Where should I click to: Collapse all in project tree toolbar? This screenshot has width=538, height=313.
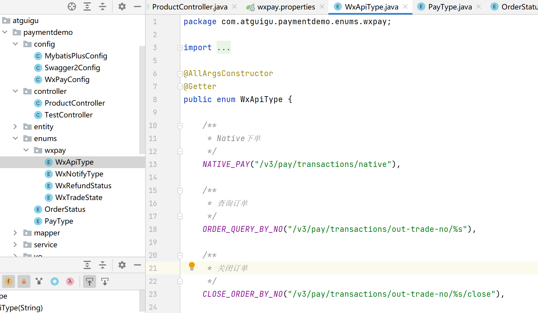pyautogui.click(x=103, y=6)
